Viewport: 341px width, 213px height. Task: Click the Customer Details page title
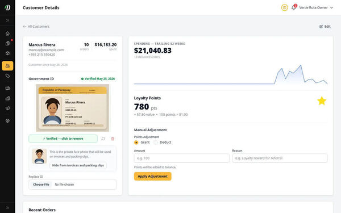point(41,7)
